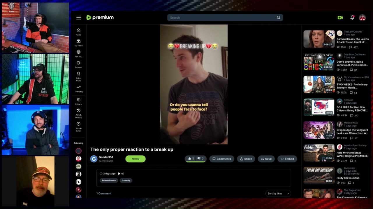Open the Comments button
Screen dimensions: 373x209
[221, 159]
